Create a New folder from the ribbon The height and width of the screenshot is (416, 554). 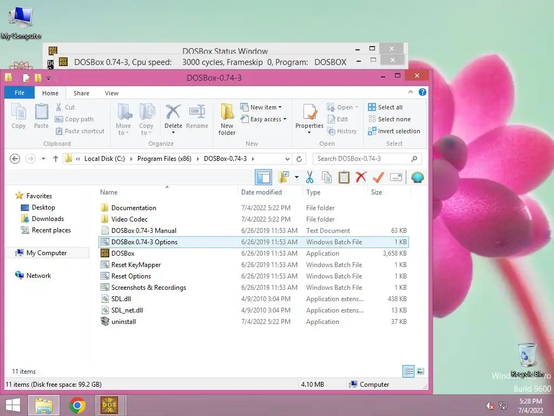point(227,119)
